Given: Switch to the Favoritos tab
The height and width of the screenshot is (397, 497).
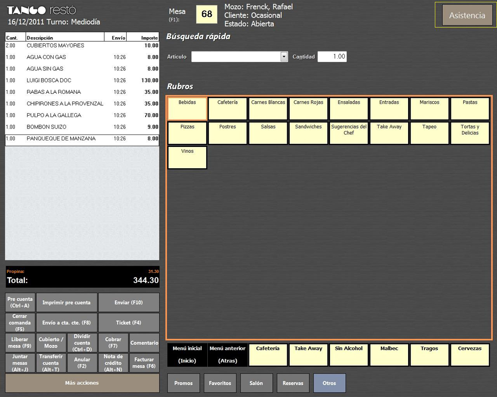Looking at the screenshot, I should coord(220,383).
